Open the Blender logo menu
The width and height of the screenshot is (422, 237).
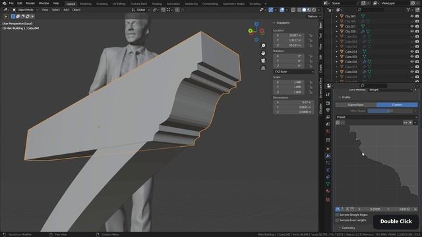[x=5, y=3]
